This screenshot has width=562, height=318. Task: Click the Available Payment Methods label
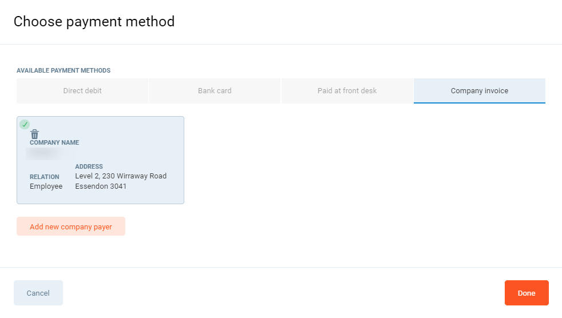pyautogui.click(x=64, y=70)
